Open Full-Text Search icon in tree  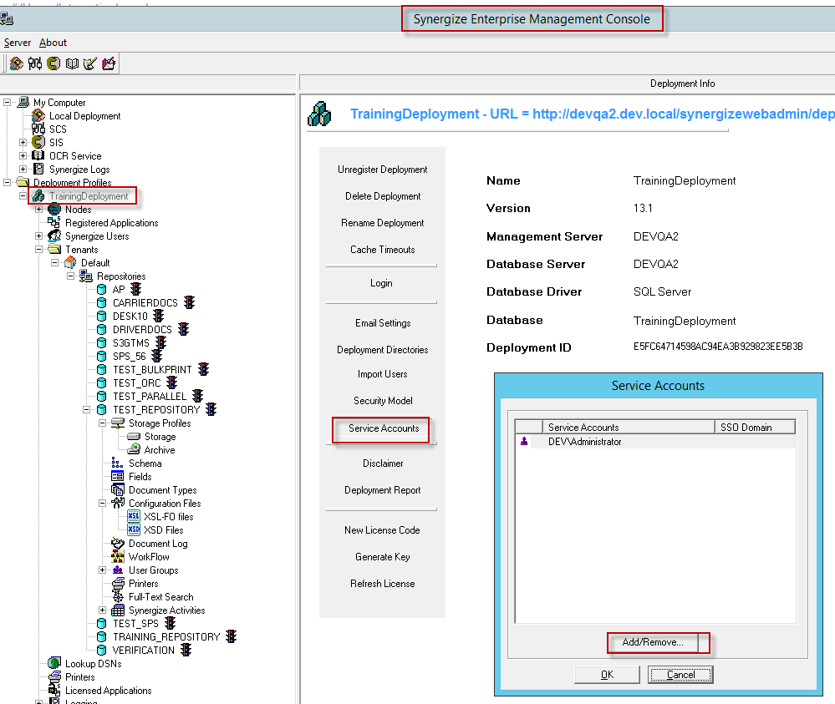tap(118, 597)
